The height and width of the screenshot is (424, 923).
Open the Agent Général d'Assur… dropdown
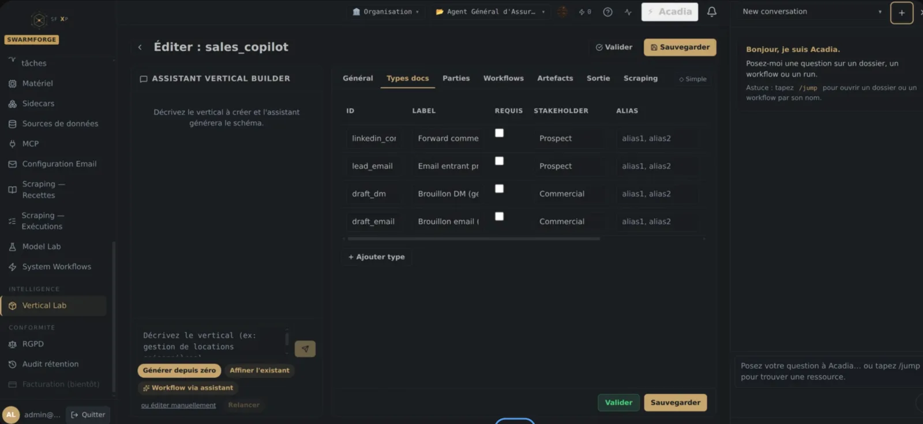[x=490, y=12]
